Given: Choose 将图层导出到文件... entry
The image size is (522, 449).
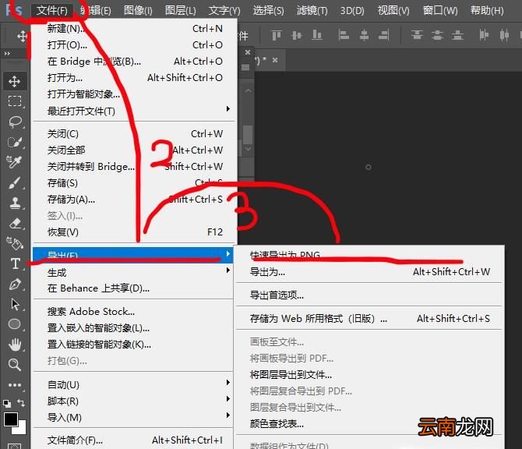Looking at the screenshot, I should click(x=369, y=375).
